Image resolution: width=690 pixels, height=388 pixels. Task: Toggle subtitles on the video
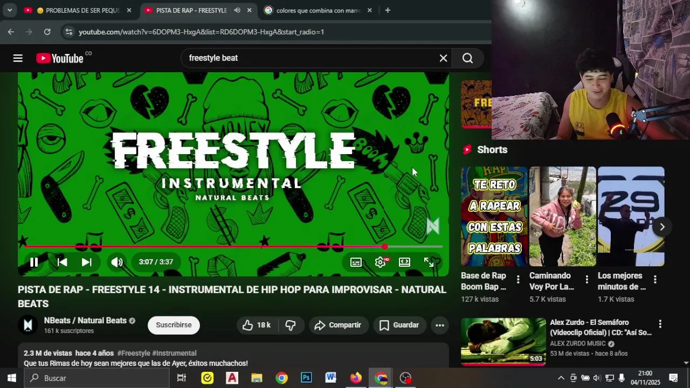[356, 262]
